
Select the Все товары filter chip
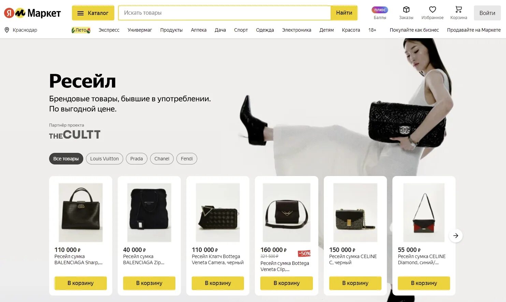pyautogui.click(x=66, y=159)
